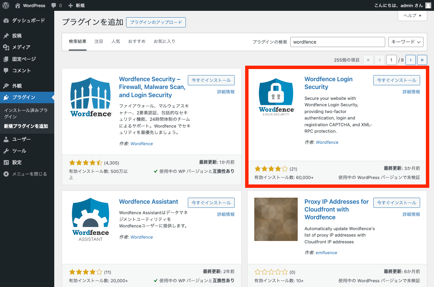Click the こんにちは、admin さん account menu
The image size is (434, 287).
(403, 5)
